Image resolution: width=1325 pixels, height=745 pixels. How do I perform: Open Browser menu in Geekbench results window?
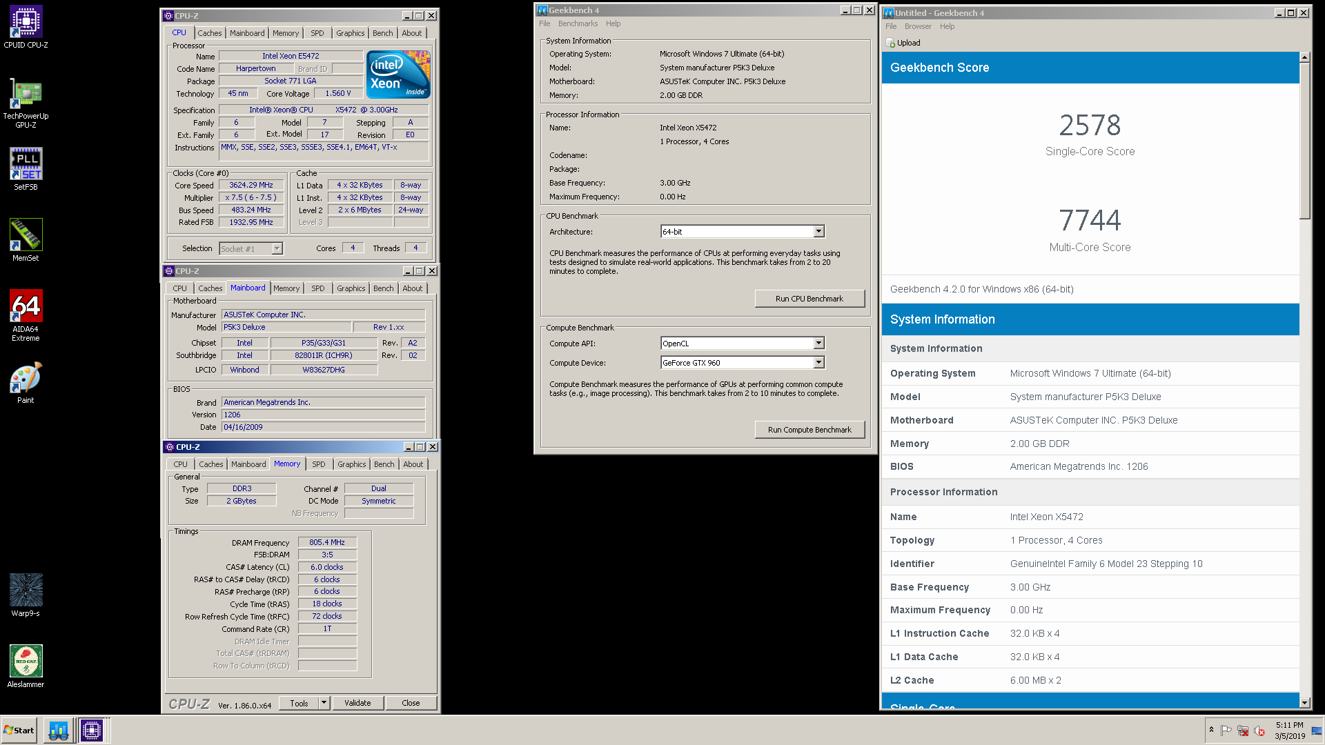point(918,26)
